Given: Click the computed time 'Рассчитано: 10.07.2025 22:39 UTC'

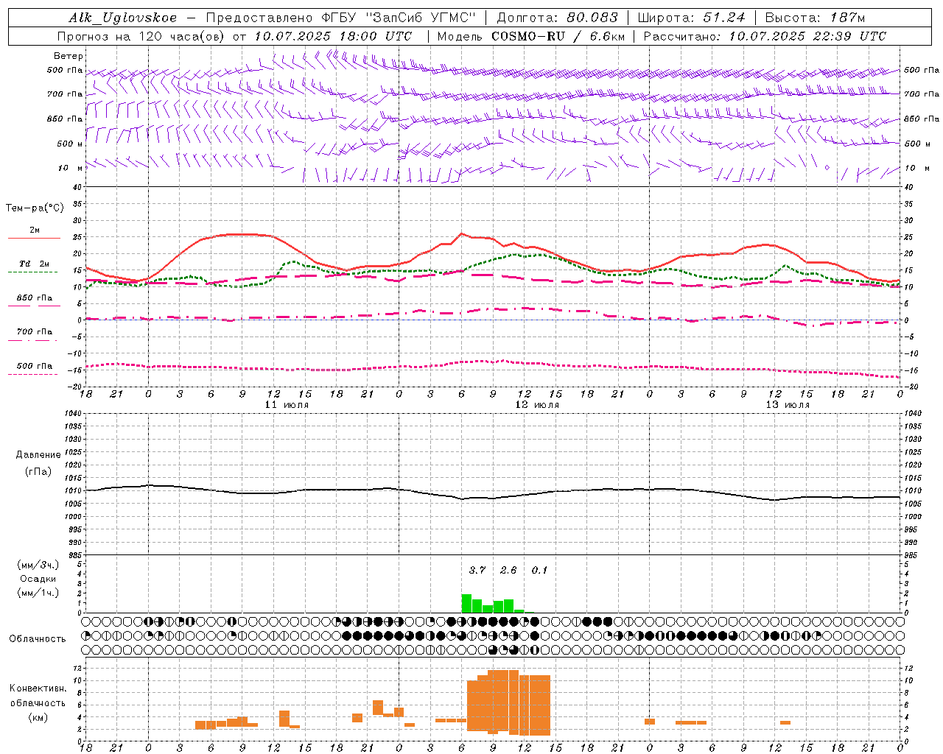Looking at the screenshot, I should tap(765, 36).
